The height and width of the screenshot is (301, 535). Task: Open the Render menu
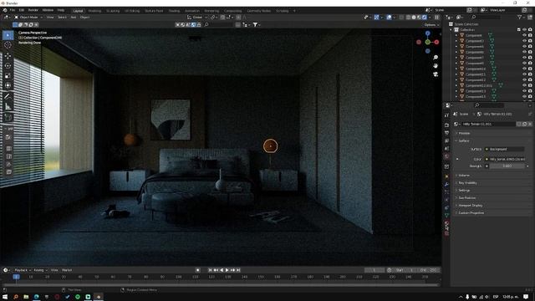[x=33, y=10]
